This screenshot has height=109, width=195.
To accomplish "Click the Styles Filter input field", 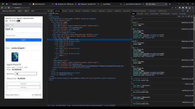I will [x=154, y=16].
